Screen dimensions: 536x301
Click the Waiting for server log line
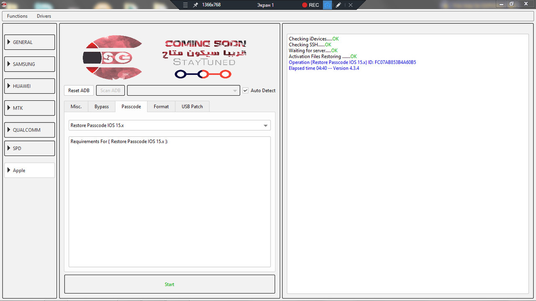click(x=313, y=51)
